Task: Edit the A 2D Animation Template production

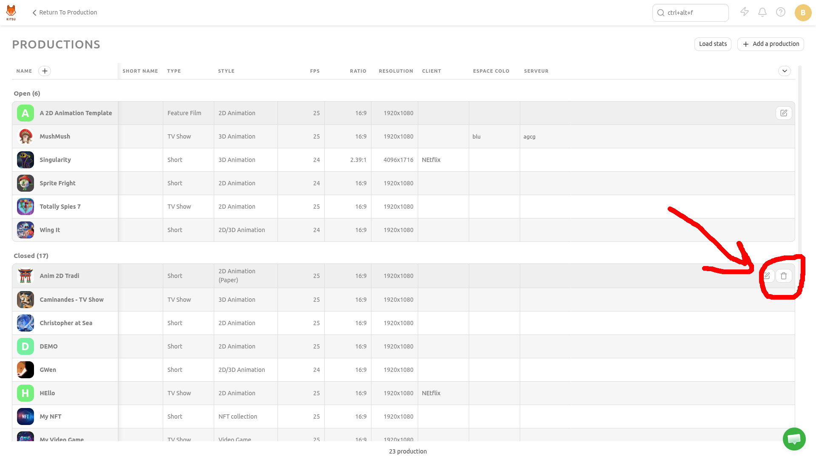Action: (x=784, y=113)
